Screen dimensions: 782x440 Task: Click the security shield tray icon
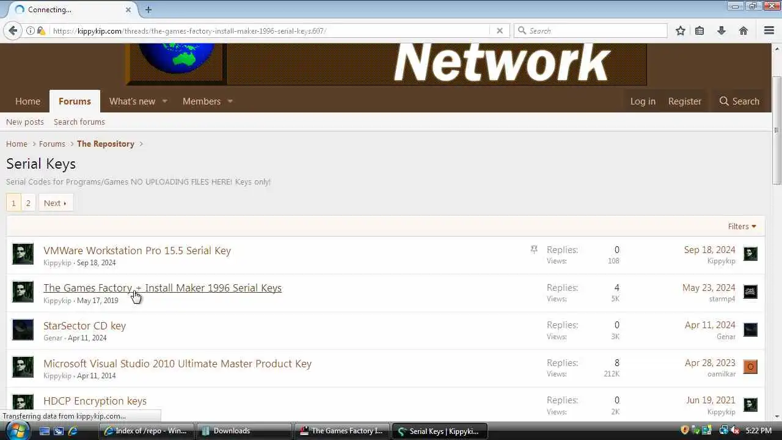pyautogui.click(x=685, y=430)
